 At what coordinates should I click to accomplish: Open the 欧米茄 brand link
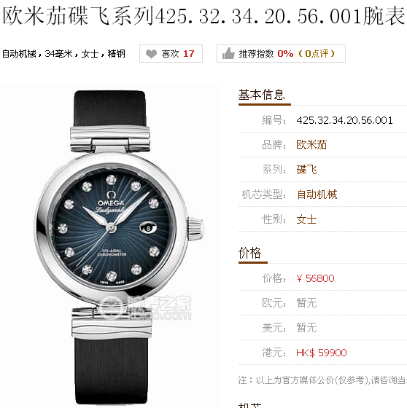tap(311, 145)
